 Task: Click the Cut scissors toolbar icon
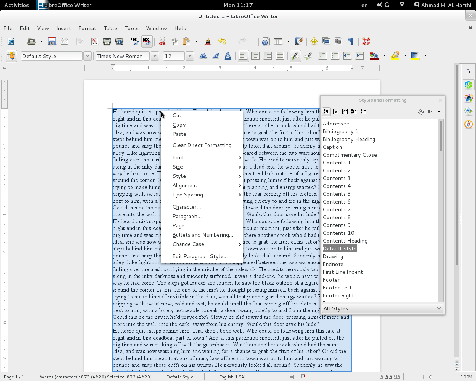162,41
